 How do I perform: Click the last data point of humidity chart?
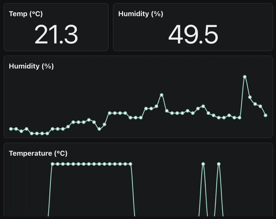pyautogui.click(x=266, y=115)
